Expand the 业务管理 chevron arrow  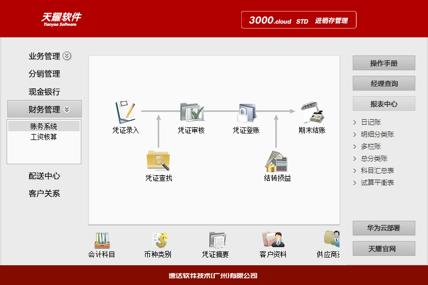(67, 56)
